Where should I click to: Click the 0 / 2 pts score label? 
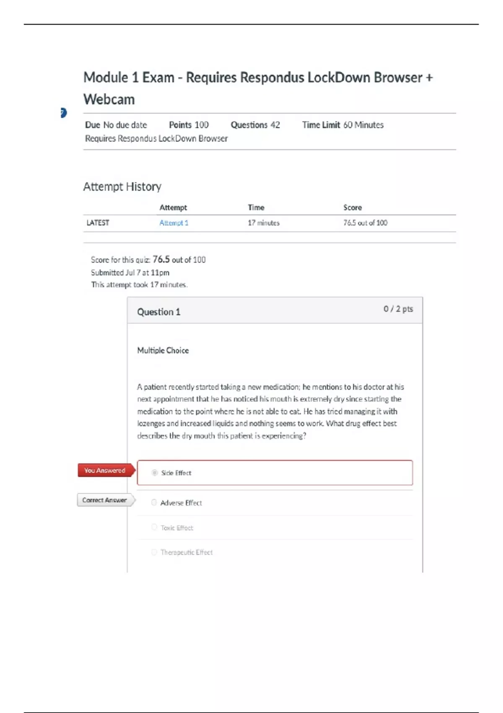click(398, 309)
